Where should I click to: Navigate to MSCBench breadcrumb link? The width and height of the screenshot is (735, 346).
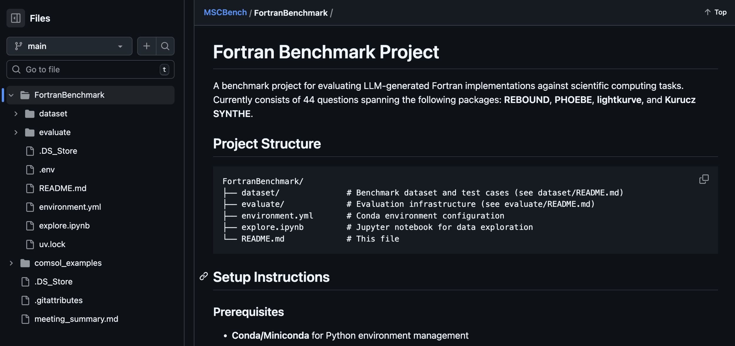coord(225,13)
